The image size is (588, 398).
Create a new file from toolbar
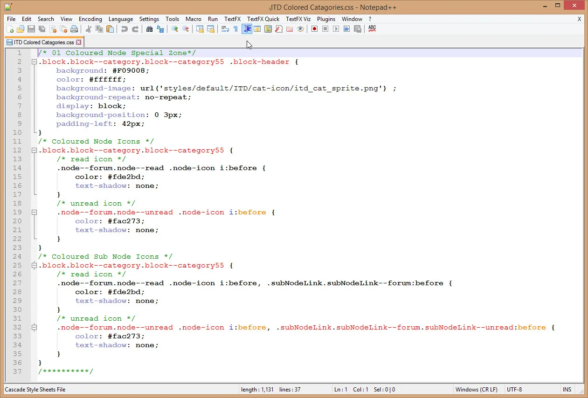click(x=9, y=29)
